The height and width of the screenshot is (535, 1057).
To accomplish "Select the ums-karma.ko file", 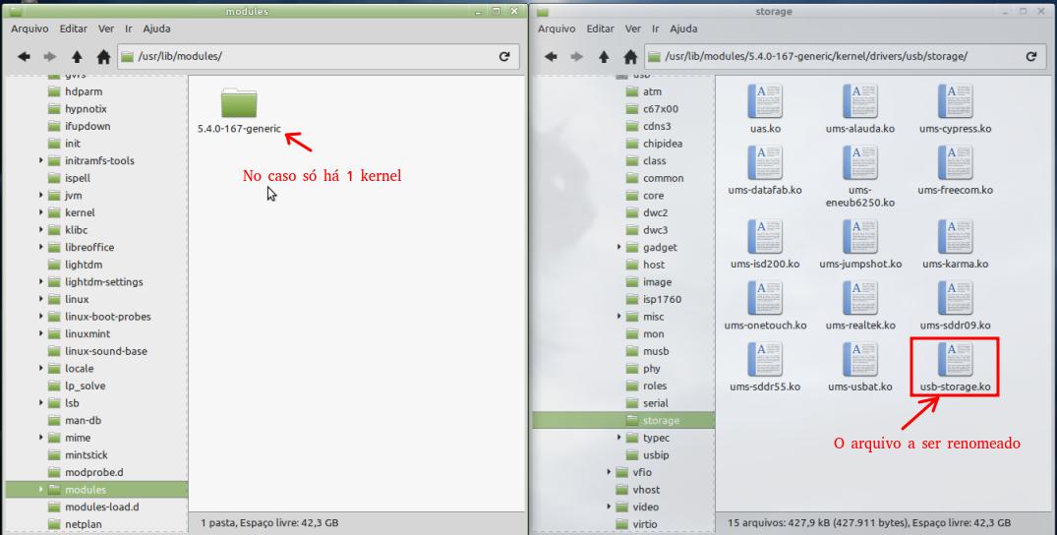I will pos(955,245).
